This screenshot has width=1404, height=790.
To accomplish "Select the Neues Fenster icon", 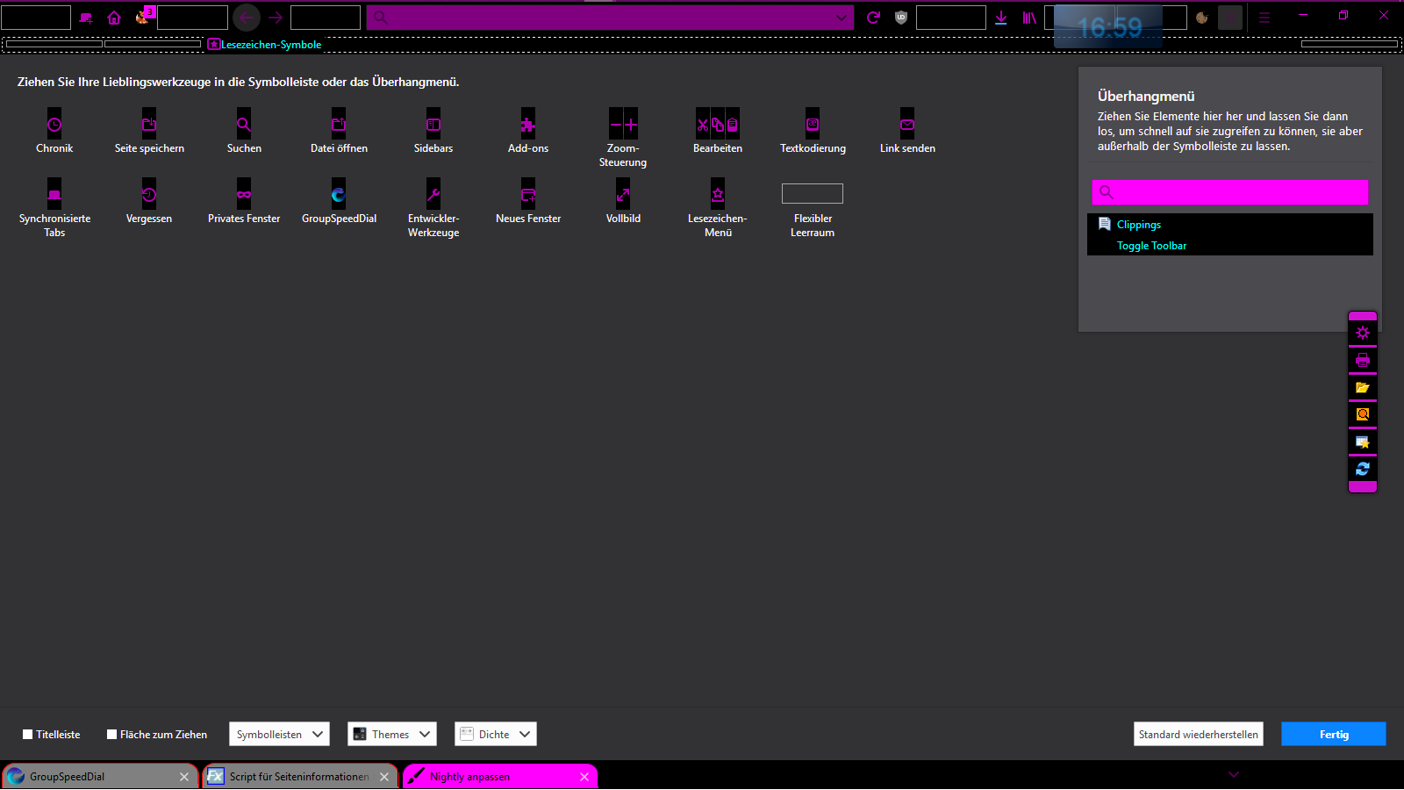I will click(528, 195).
